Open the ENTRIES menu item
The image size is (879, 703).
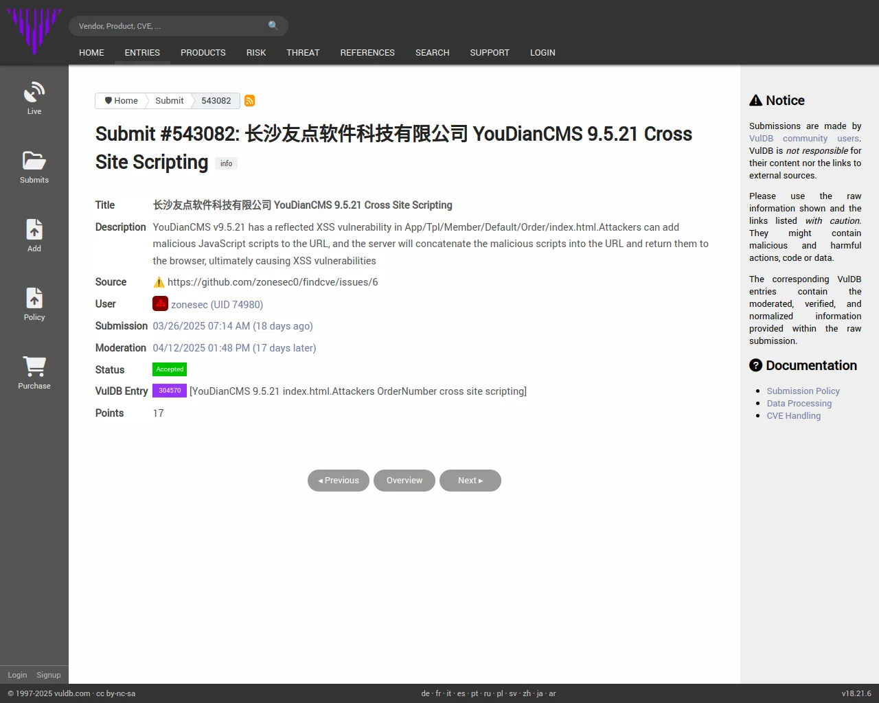pyautogui.click(x=142, y=53)
